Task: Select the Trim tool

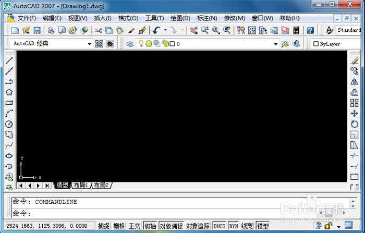Action: coord(355,155)
